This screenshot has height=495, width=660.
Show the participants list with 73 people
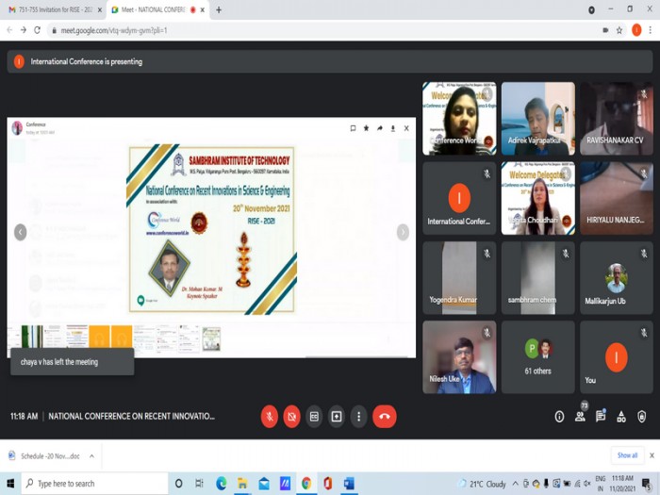(x=580, y=416)
